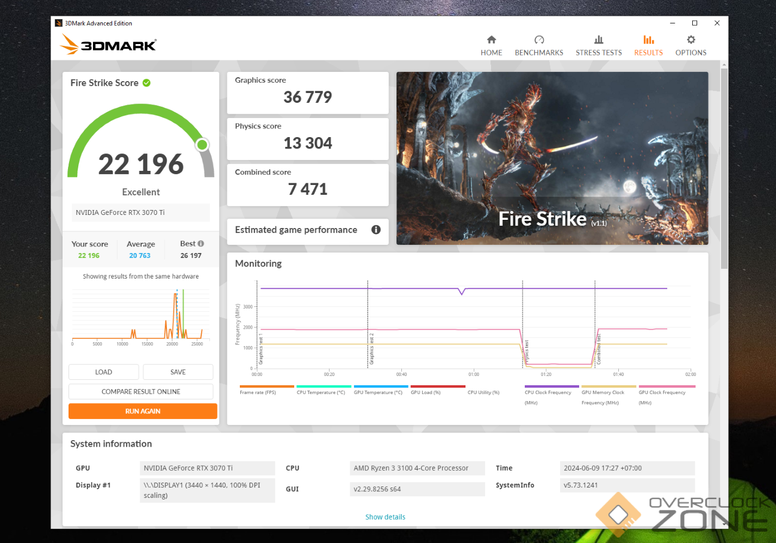Click the SAVE button
The image size is (776, 543).
click(x=178, y=372)
